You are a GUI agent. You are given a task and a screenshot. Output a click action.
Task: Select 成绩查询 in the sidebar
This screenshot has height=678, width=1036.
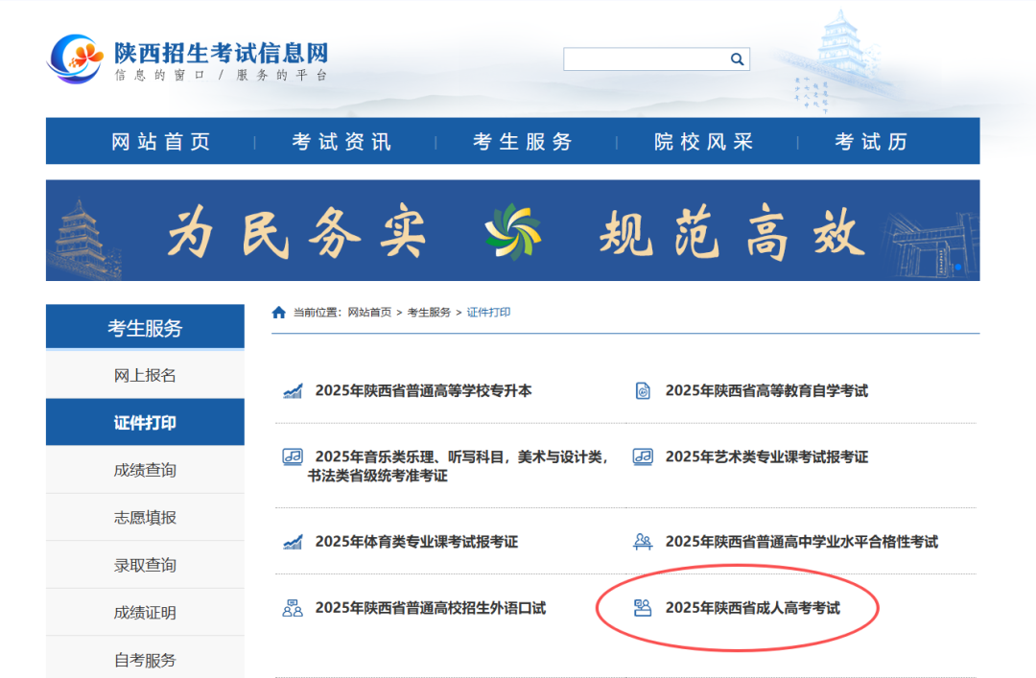click(145, 470)
